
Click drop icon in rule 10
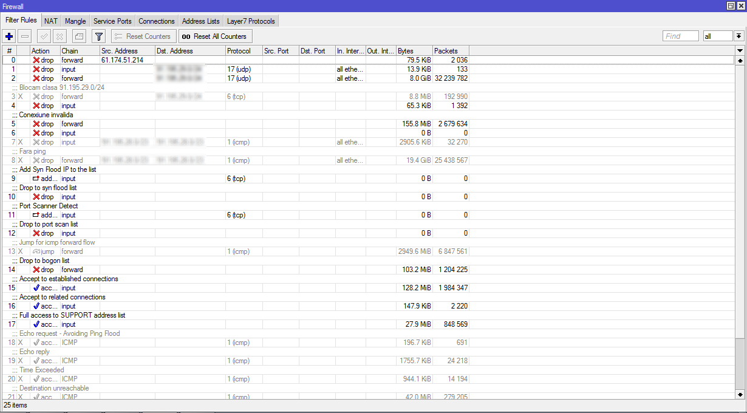coord(36,197)
